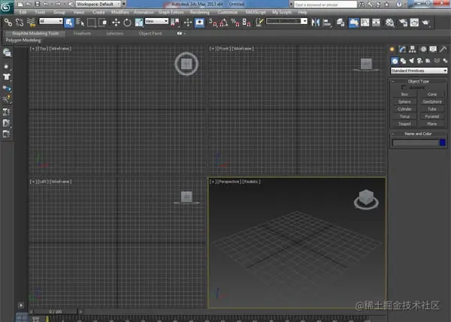The width and height of the screenshot is (451, 322).
Task: Open Curve Editor from toolbar
Action: (365, 23)
